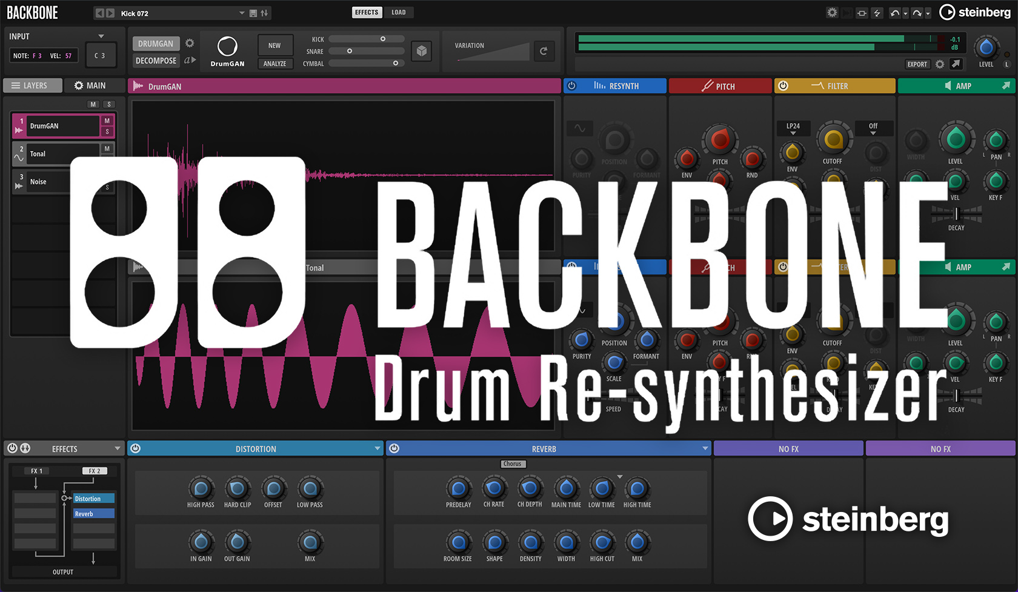Solo the DrumGAN layer

pos(107,131)
